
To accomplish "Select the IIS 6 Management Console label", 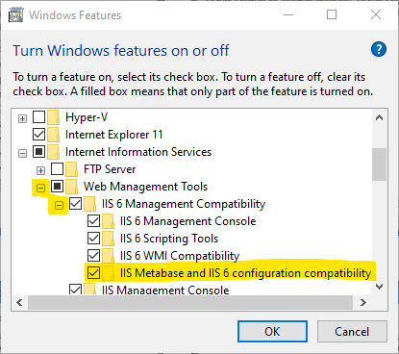I will coord(188,221).
